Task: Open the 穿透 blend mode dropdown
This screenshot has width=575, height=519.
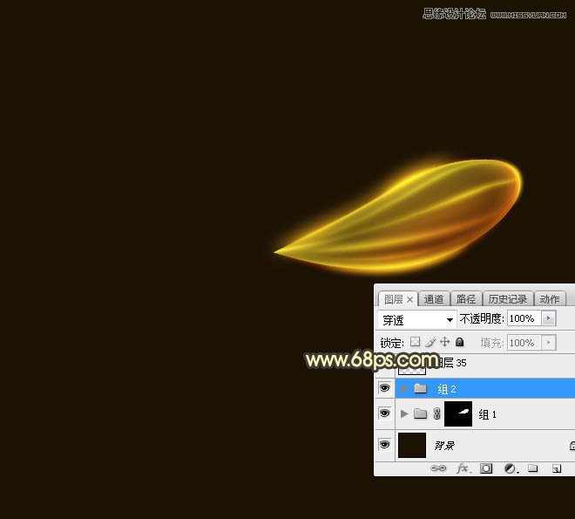Action: 417,320
